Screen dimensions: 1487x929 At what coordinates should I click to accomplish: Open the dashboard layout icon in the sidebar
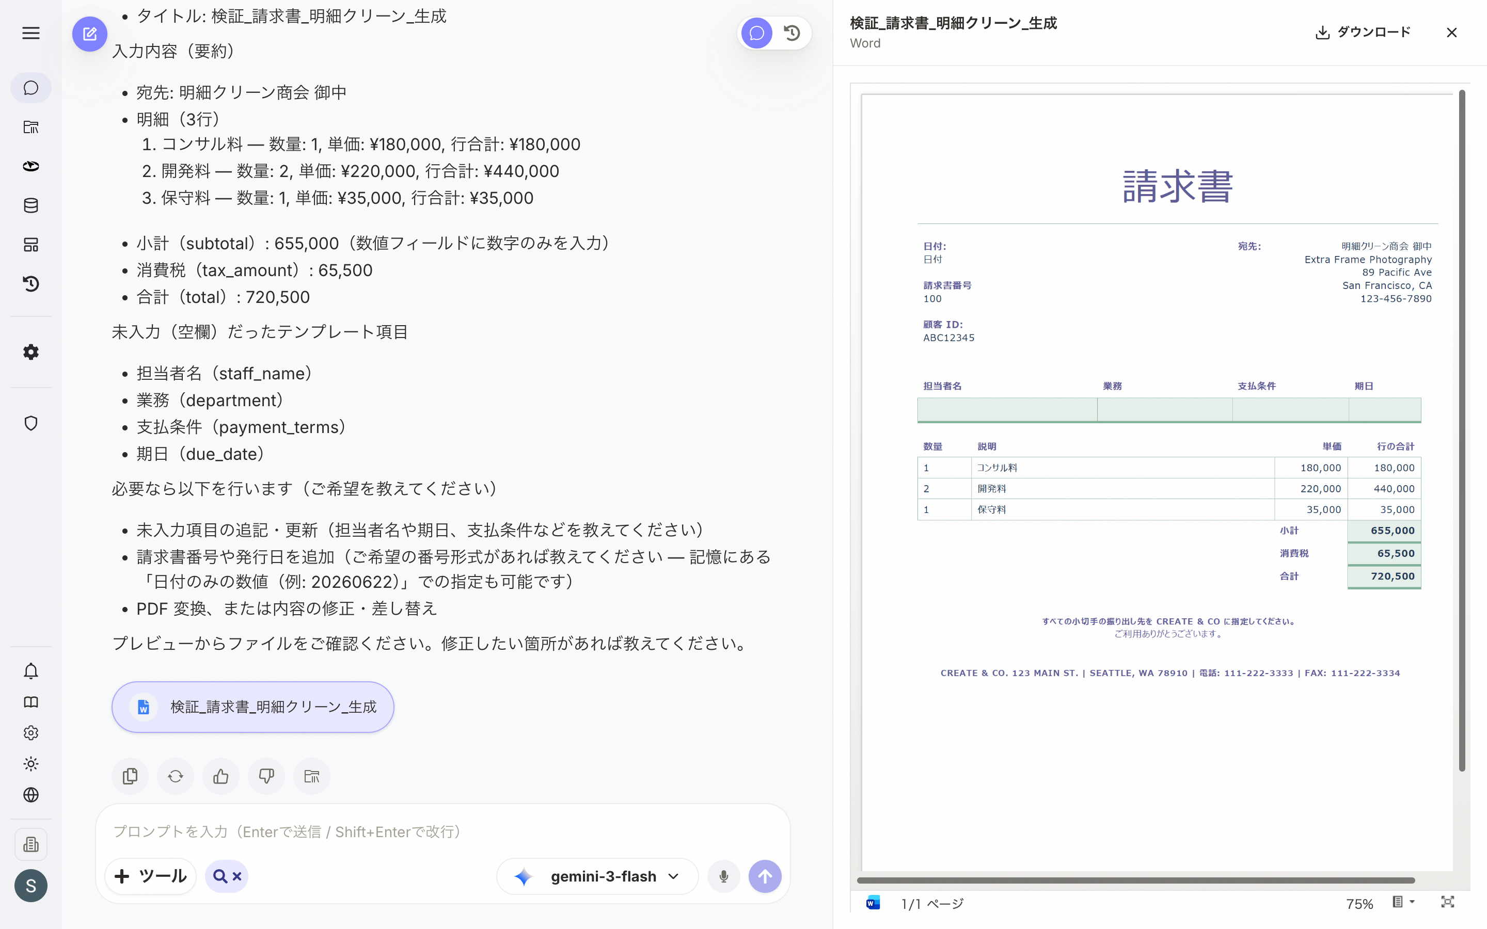coord(31,245)
